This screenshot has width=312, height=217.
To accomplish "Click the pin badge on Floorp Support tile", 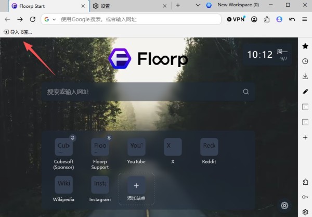I will (x=109, y=138).
